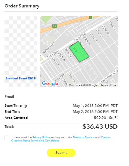Viewport: 129px width, 166px height.
Task: Click the $36.43 USD total amount
Action: click(100, 126)
